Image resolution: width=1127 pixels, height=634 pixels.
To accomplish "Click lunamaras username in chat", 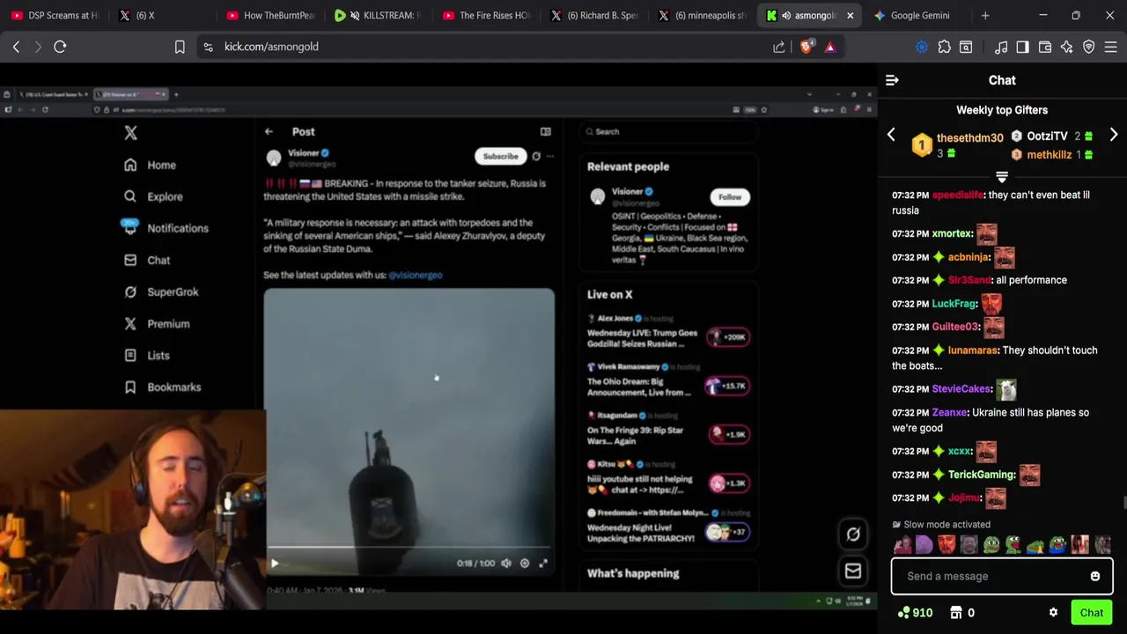I will (973, 350).
